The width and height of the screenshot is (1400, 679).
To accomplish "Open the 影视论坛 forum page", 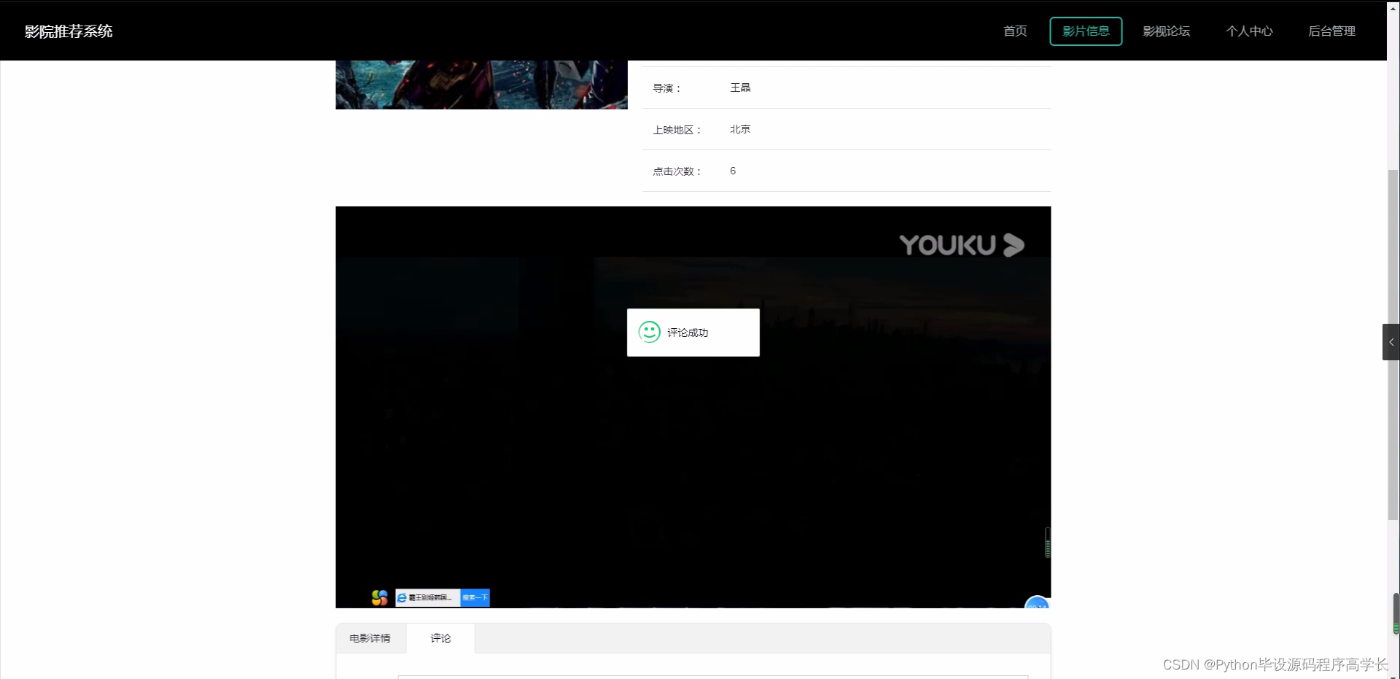I will pyautogui.click(x=1166, y=31).
